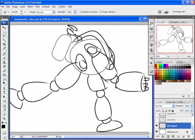This screenshot has width=195, height=140.
Task: Switch to the Channels tab
Action: (171, 102)
